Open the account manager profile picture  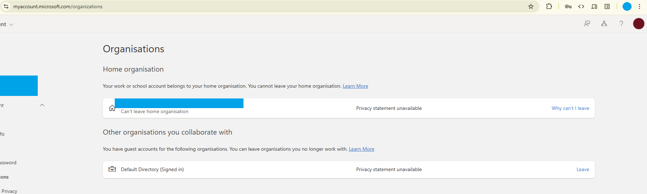[x=639, y=24]
